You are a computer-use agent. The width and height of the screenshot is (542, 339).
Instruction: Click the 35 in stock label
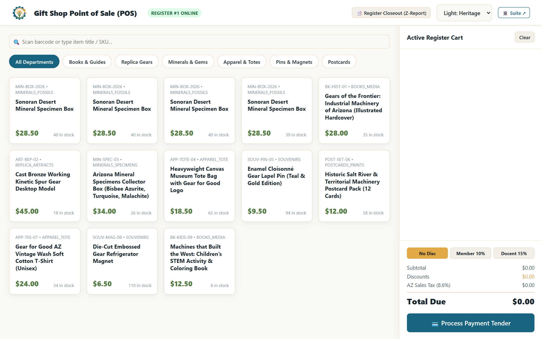point(373,135)
